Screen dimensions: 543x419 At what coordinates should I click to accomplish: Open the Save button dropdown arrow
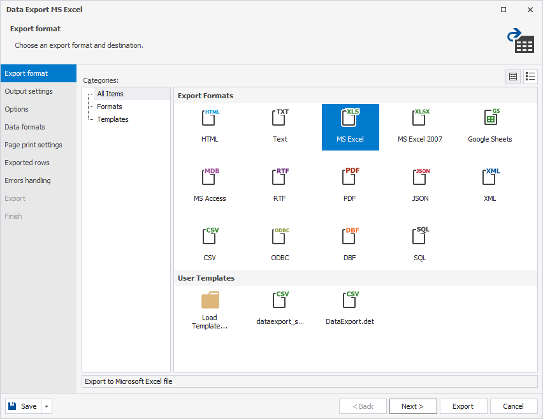(x=47, y=406)
